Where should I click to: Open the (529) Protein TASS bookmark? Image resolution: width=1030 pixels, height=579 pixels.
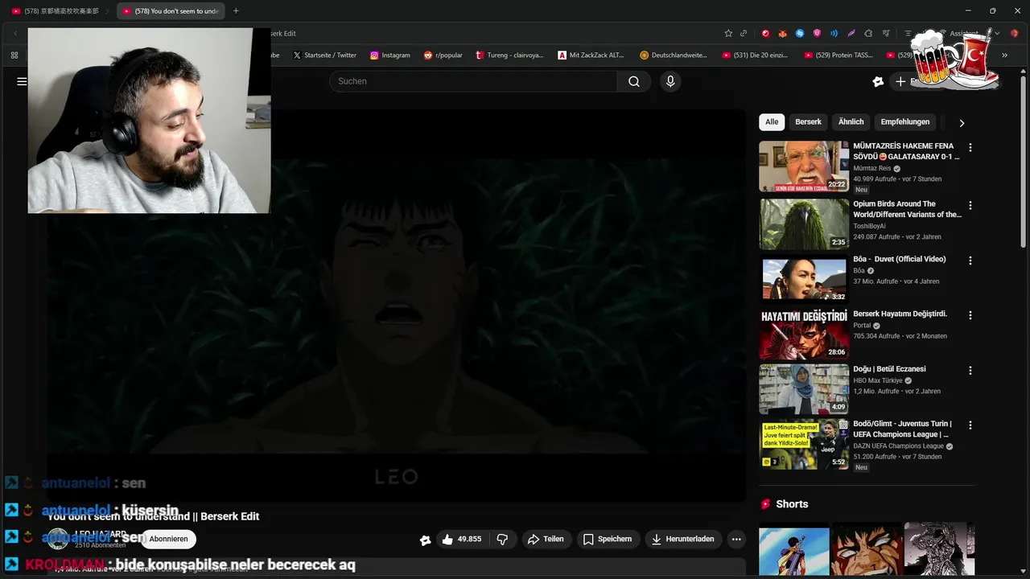pos(838,55)
